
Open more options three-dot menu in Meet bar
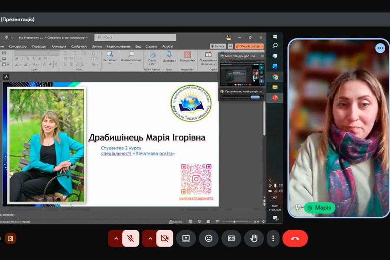[x=273, y=238]
